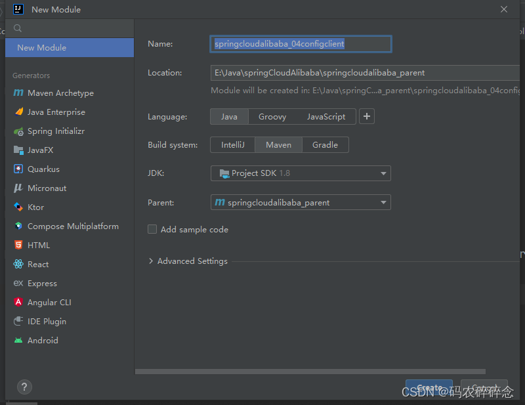Select New Module in the left list

coord(70,47)
